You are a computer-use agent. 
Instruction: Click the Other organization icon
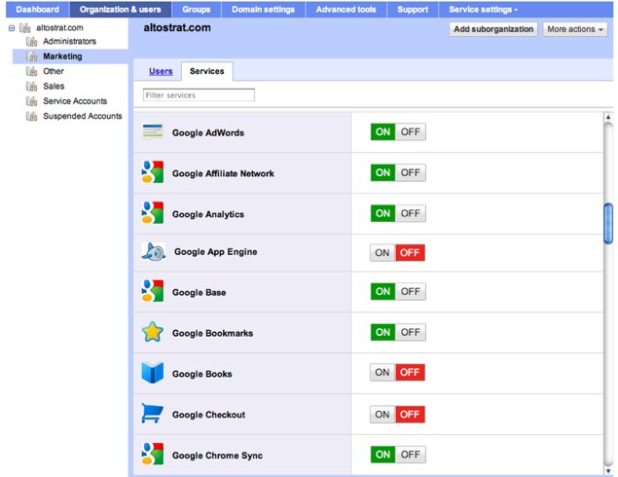point(31,71)
